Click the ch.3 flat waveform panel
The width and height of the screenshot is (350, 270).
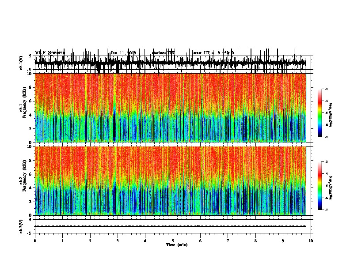[173, 226]
